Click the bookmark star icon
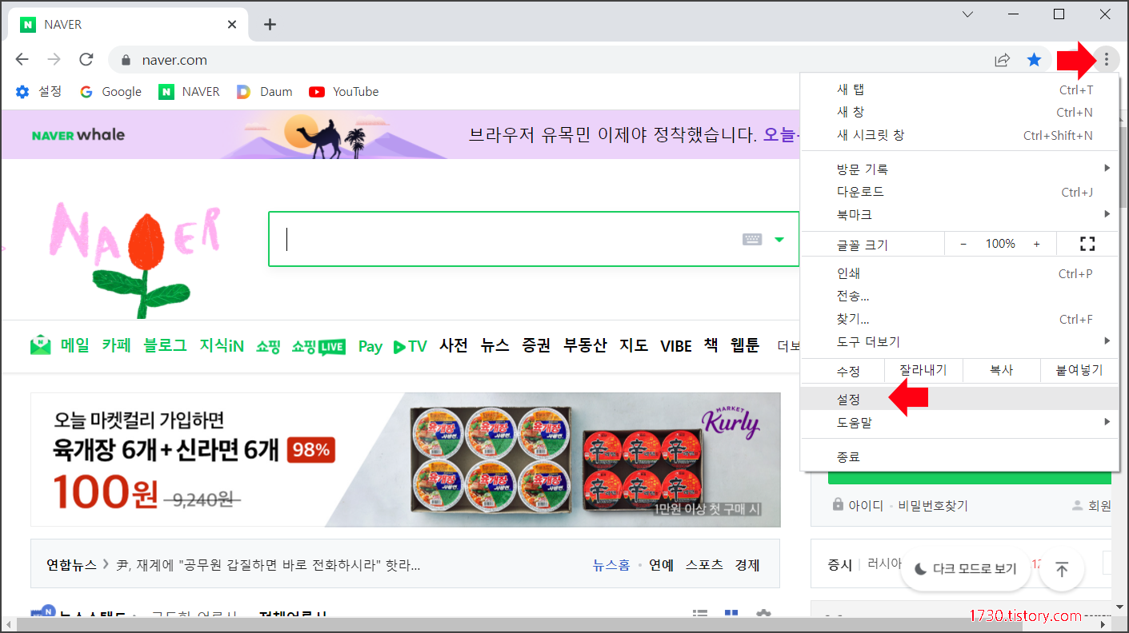Image resolution: width=1129 pixels, height=633 pixels. 1034,60
